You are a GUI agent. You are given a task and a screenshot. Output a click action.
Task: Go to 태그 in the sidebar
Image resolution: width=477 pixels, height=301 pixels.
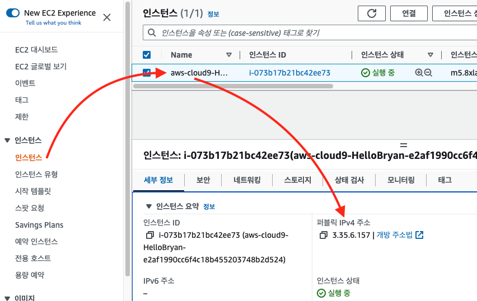22,100
